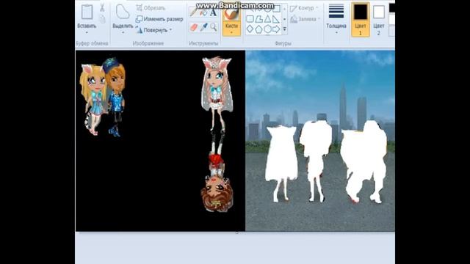Expand the full shapes gallery
The height and width of the screenshot is (264, 470).
pos(284,29)
